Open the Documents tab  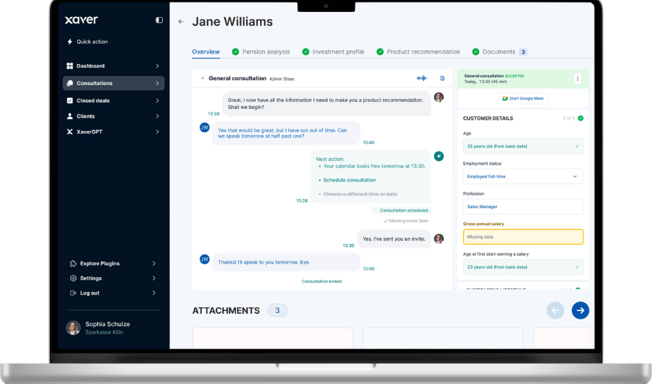tap(499, 51)
